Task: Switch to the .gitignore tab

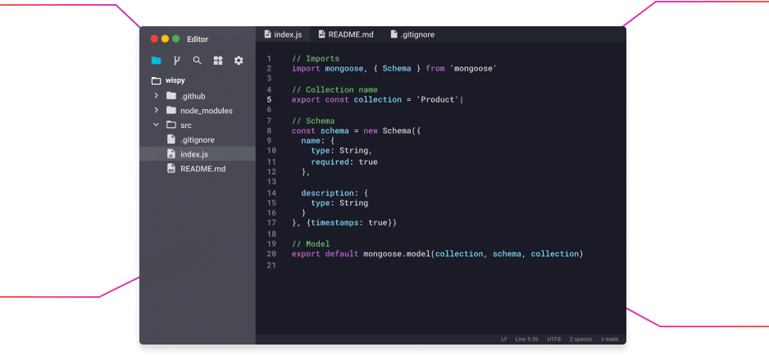Action: (x=412, y=34)
